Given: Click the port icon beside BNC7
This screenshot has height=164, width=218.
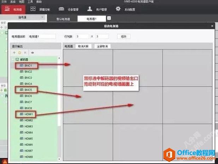Looking at the screenshot, I should coord(22,102).
